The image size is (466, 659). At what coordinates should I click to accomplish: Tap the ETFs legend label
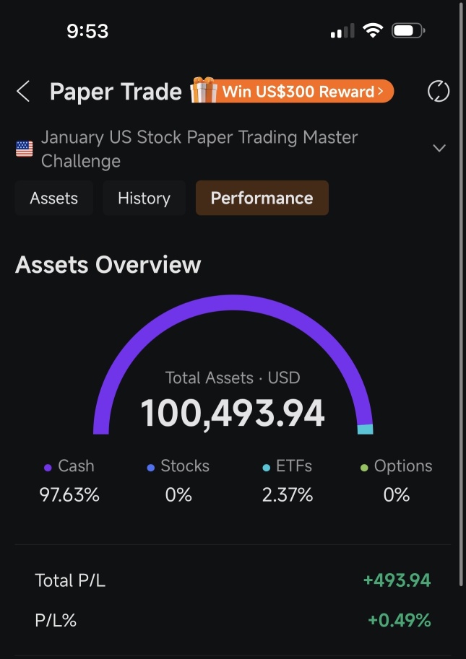[x=294, y=466]
